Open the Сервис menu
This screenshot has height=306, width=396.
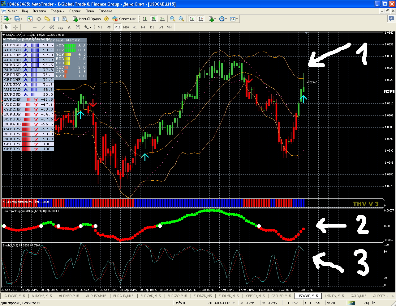tap(75, 11)
